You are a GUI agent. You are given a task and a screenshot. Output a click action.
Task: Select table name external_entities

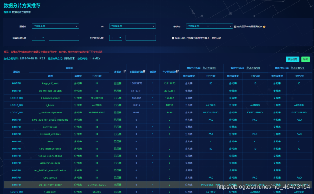coord(50,134)
